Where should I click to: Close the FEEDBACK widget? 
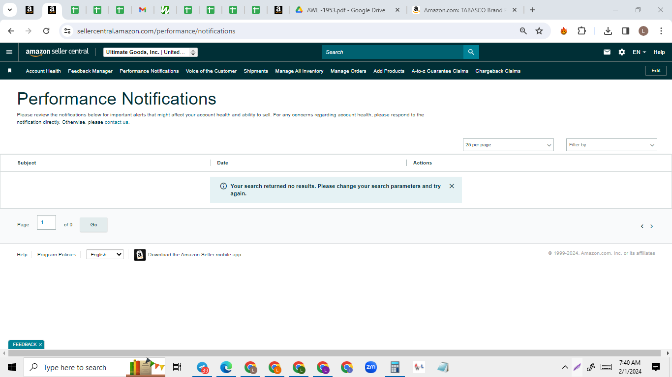click(x=40, y=345)
